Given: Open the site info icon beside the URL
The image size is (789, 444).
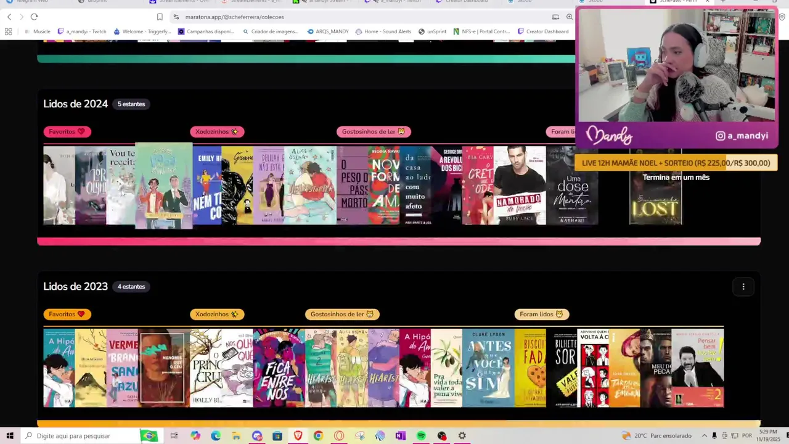Looking at the screenshot, I should pos(176,17).
